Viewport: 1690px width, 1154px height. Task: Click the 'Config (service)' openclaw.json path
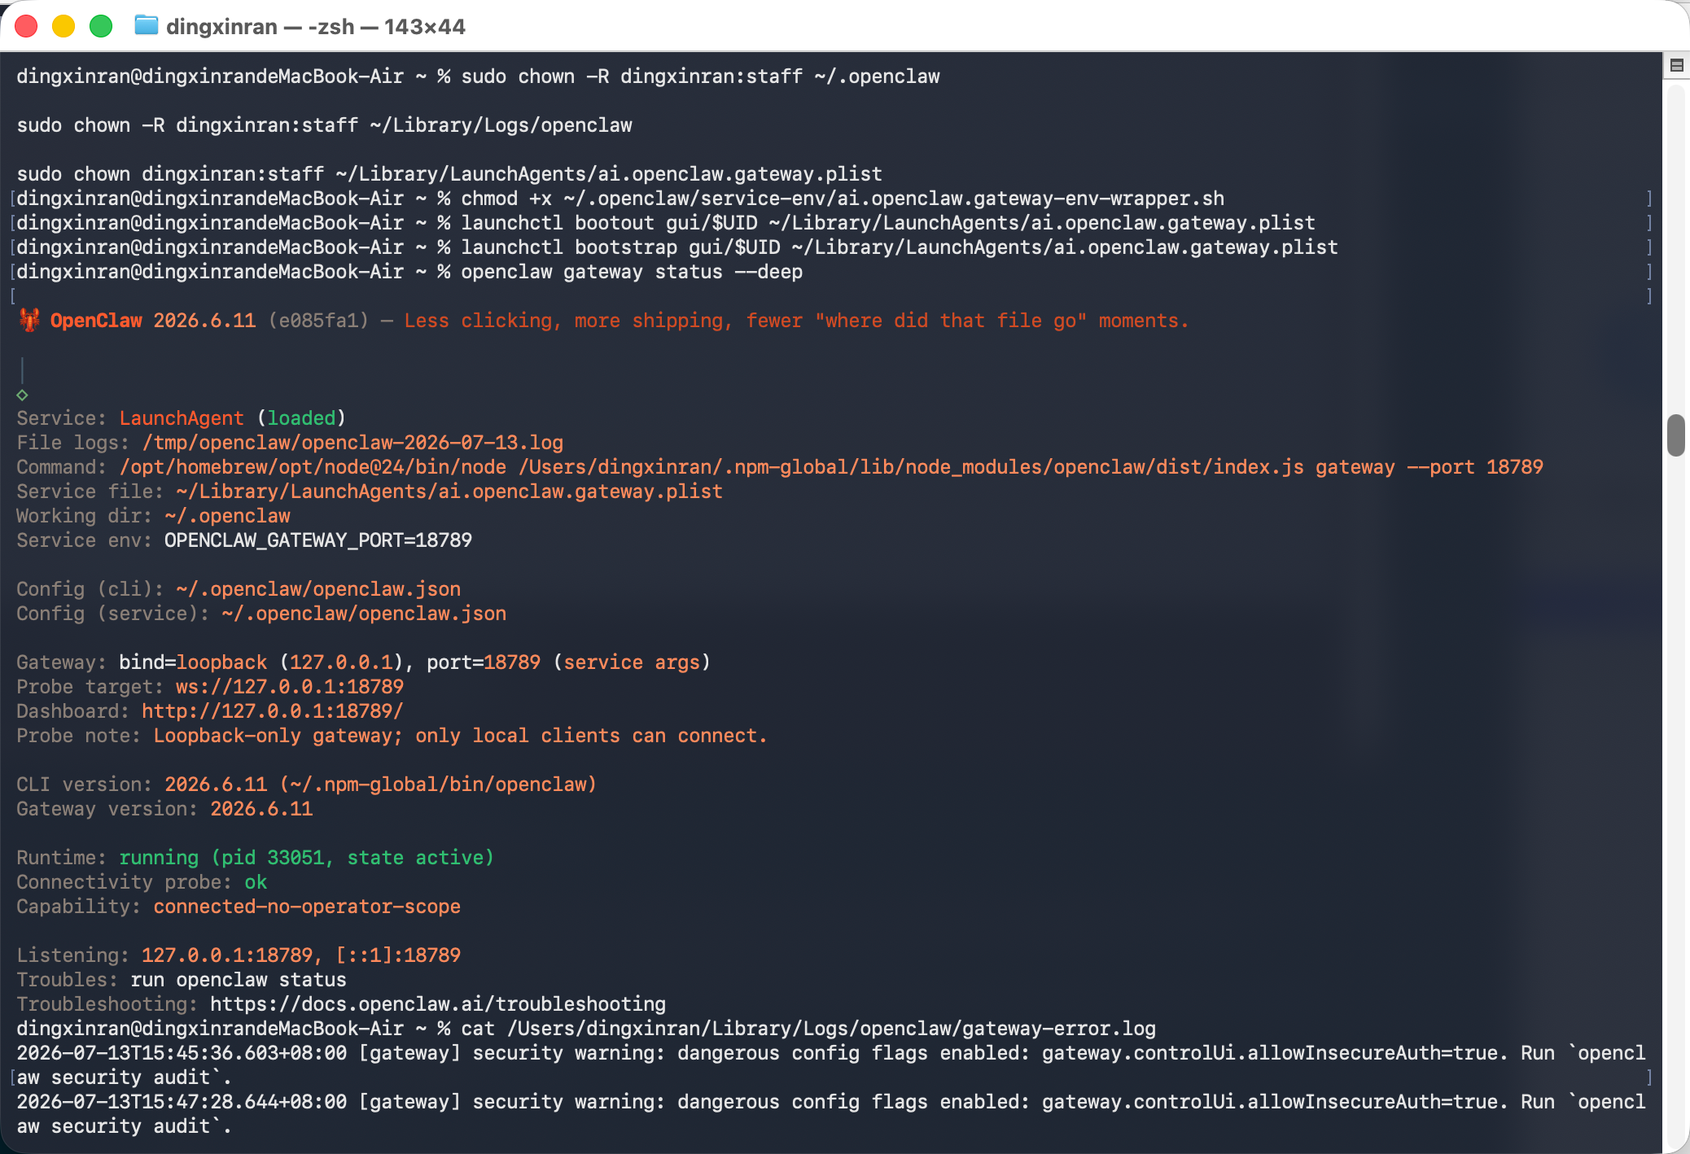pyautogui.click(x=364, y=614)
